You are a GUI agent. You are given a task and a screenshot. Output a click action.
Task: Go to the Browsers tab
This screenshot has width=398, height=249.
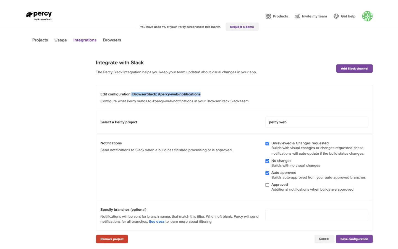(112, 40)
